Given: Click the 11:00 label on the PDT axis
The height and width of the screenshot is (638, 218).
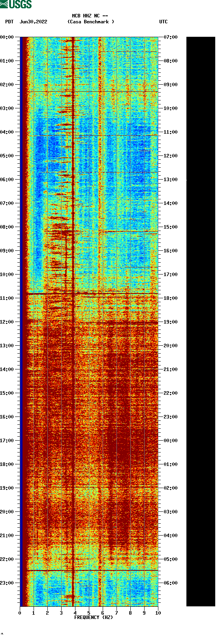Looking at the screenshot, I should click(x=7, y=298).
